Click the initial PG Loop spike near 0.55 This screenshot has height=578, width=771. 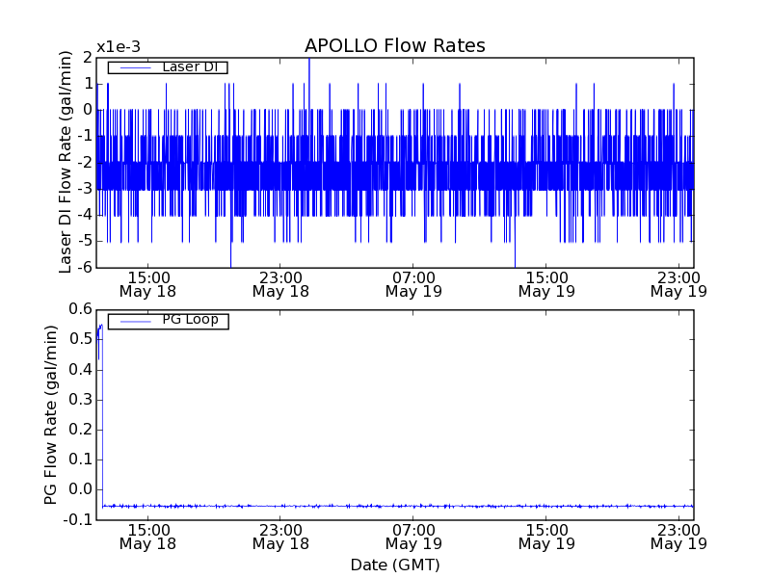click(99, 328)
